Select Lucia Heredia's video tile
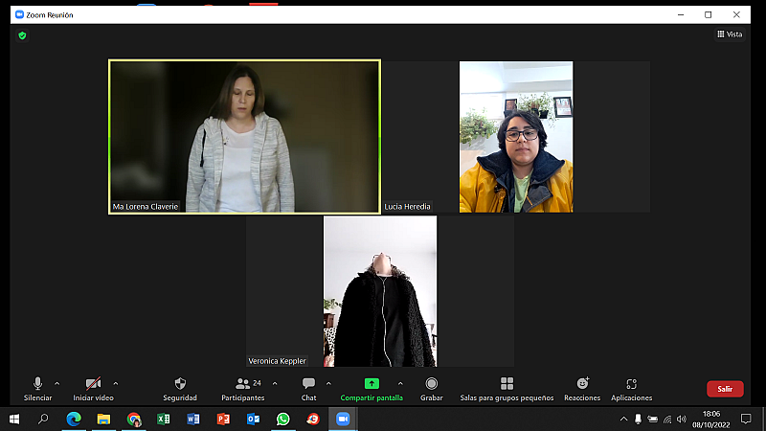 point(516,136)
